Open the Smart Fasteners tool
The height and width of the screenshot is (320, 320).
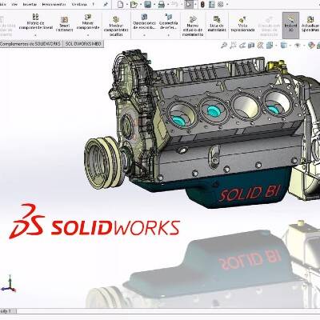[x=64, y=24]
